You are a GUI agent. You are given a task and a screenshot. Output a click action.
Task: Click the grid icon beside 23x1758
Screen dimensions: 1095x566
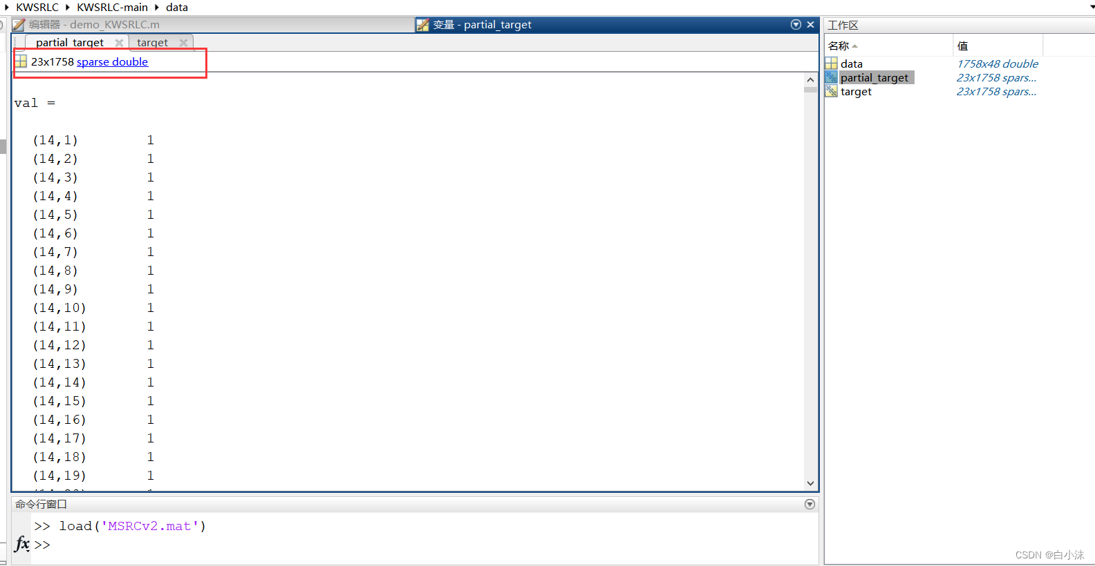click(x=21, y=61)
